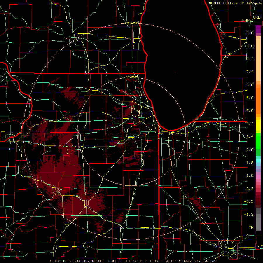The image size is (263, 263).
Task: Click the 1.8 value on the color scale
Action: tap(250, 163)
